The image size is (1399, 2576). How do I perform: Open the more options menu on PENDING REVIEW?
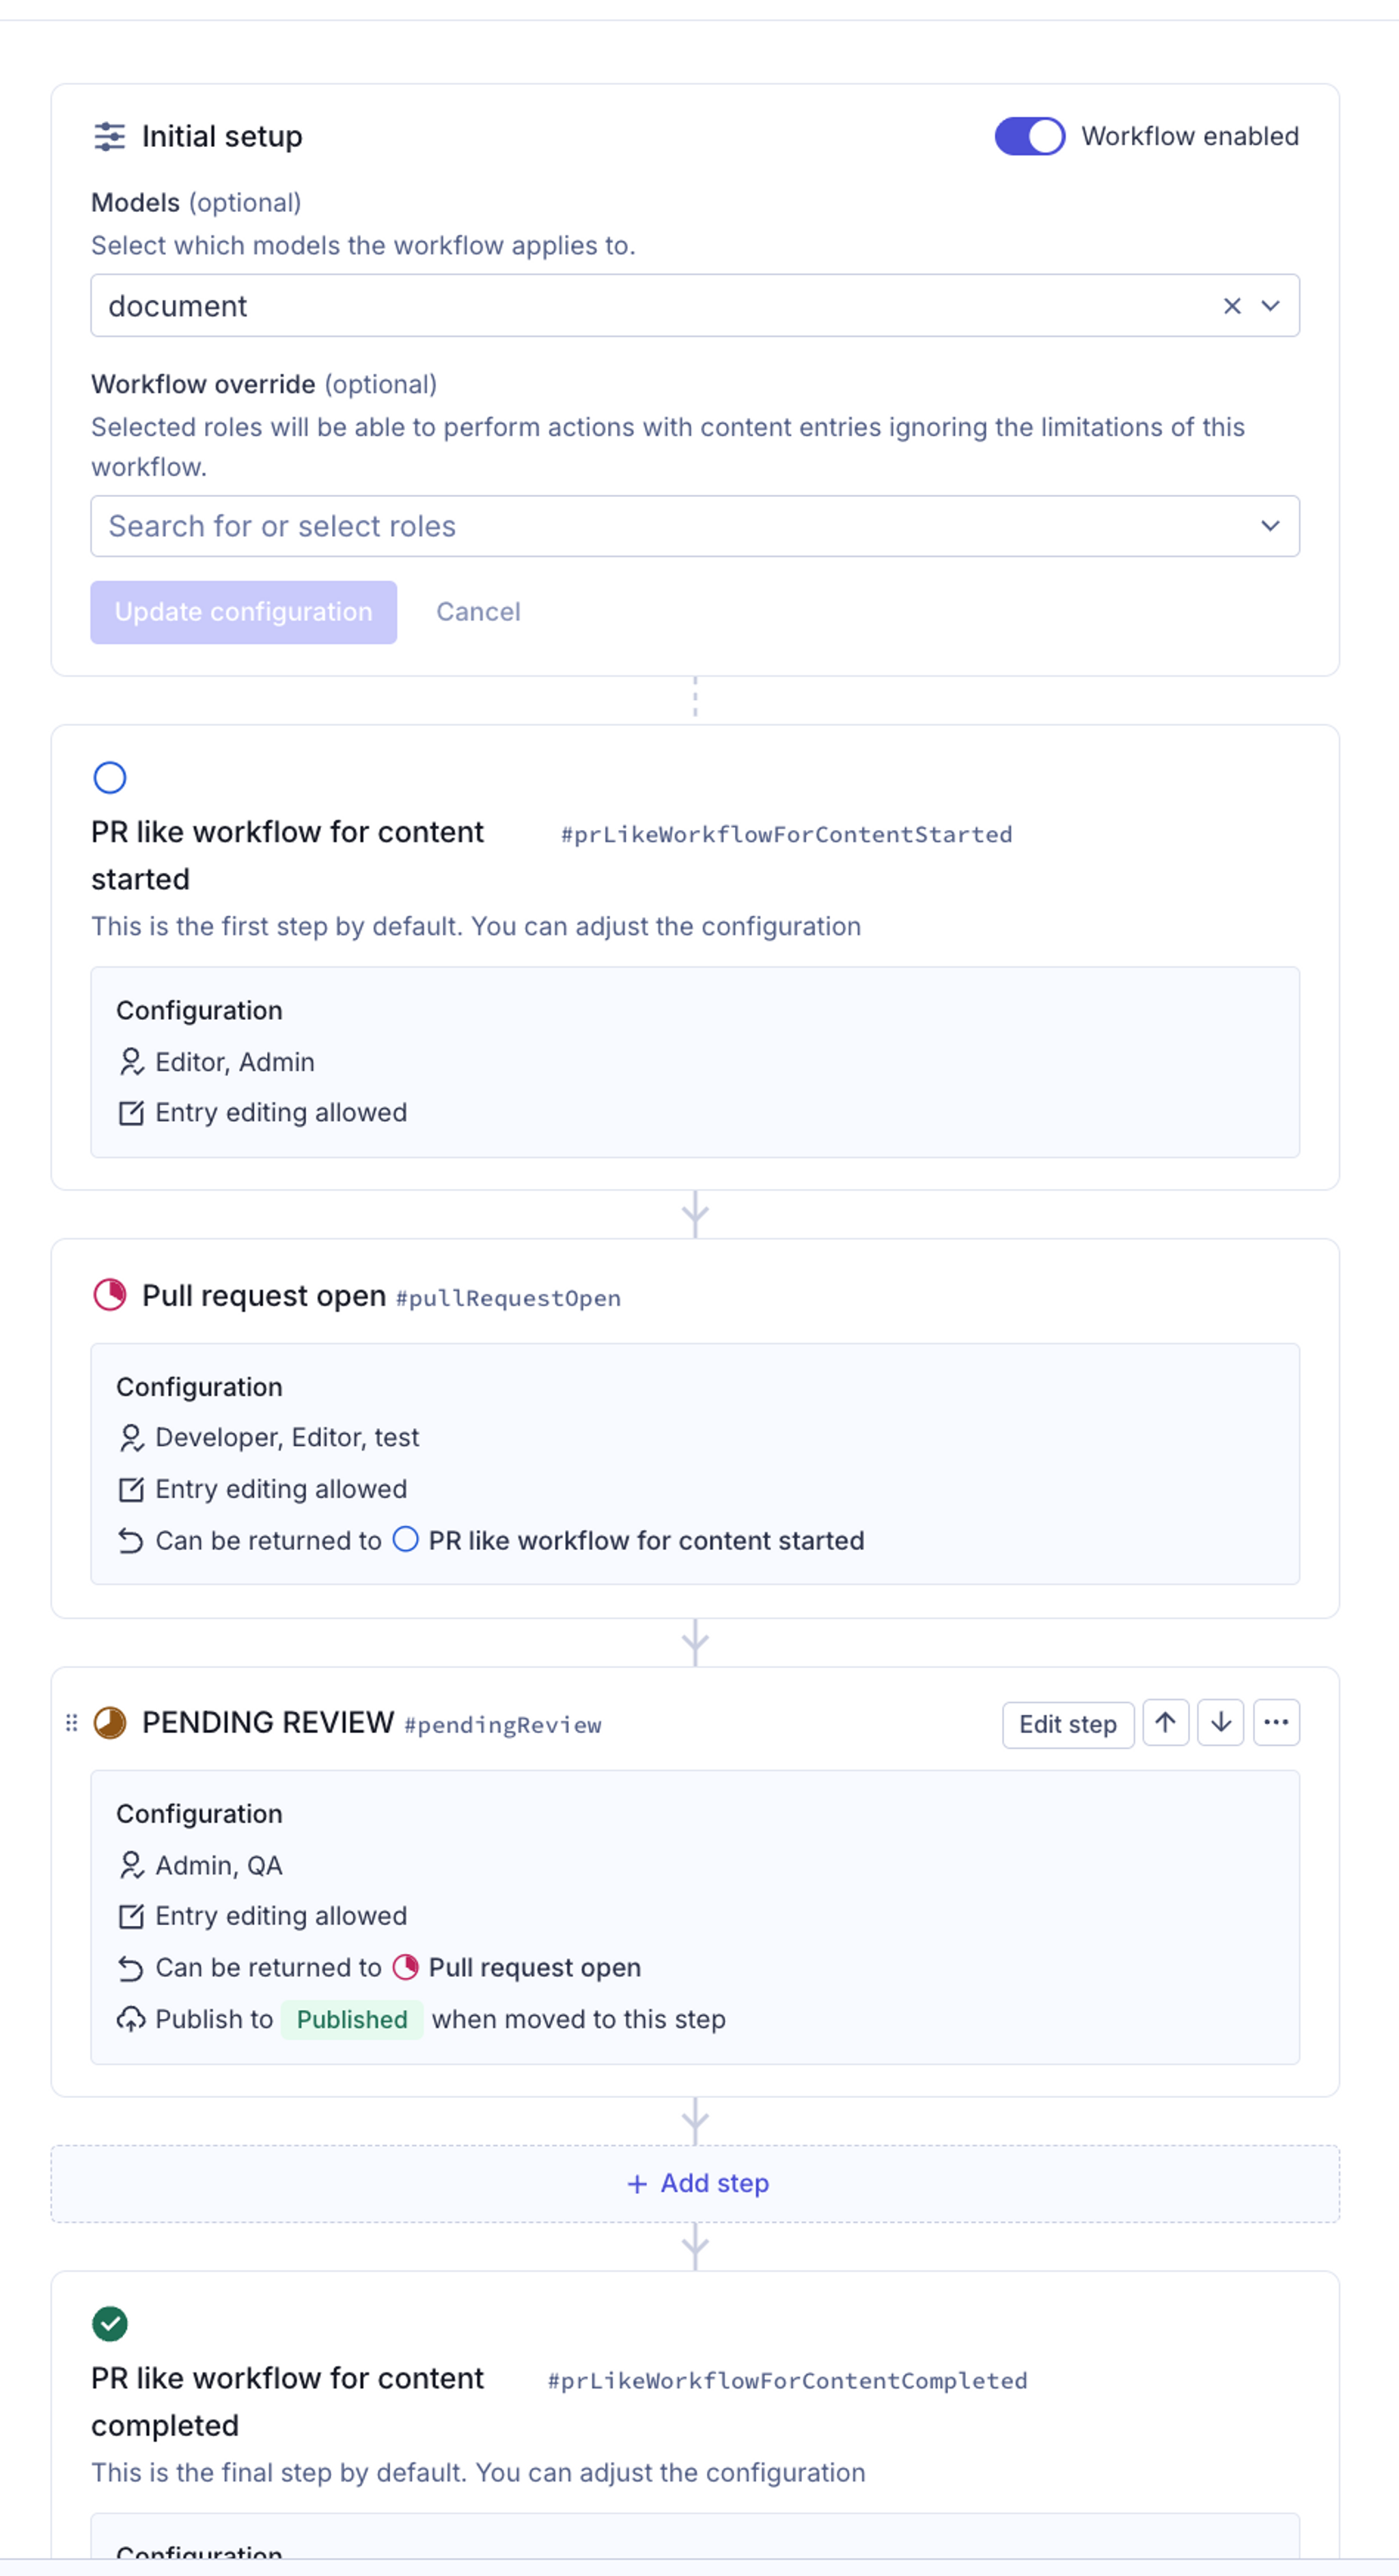(1276, 1722)
